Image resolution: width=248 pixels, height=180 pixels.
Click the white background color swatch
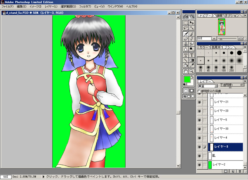coord(192,83)
